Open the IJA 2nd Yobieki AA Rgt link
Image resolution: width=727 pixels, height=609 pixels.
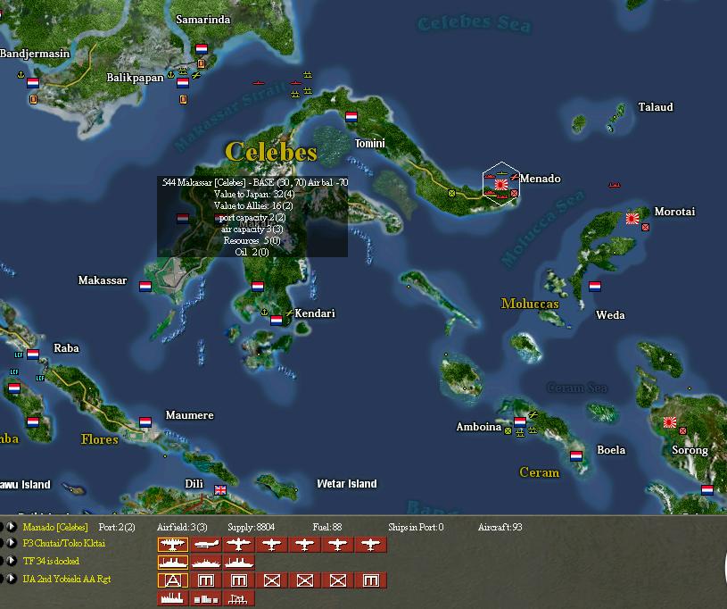coord(67,579)
